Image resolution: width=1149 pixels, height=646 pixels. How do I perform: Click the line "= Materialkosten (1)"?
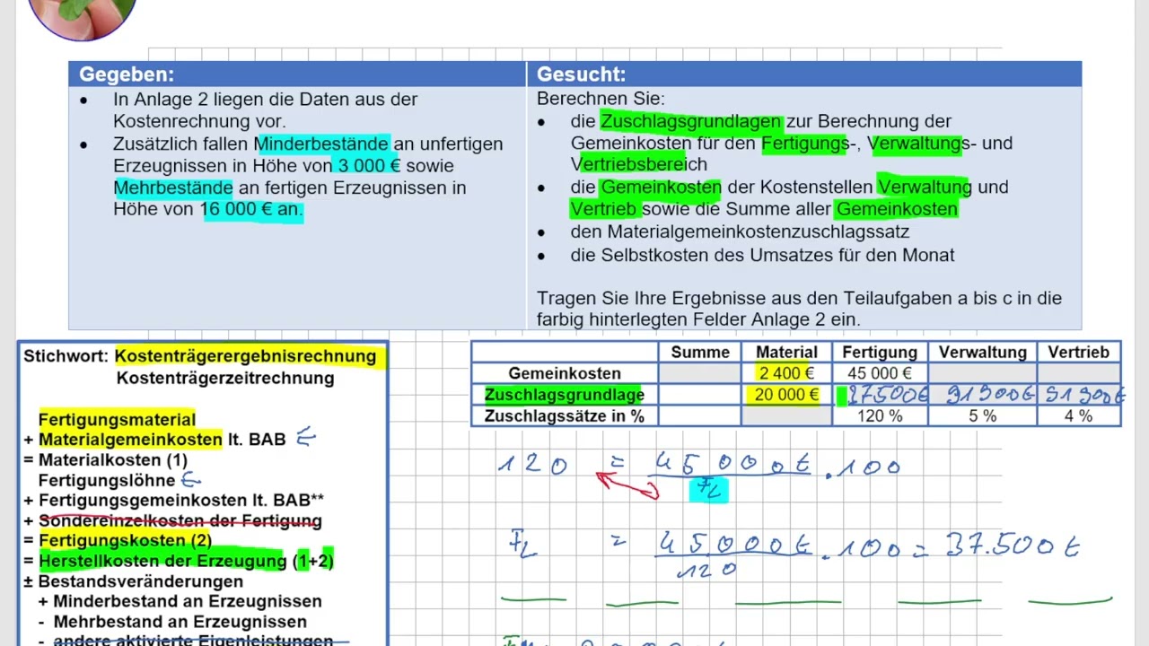[x=106, y=460]
